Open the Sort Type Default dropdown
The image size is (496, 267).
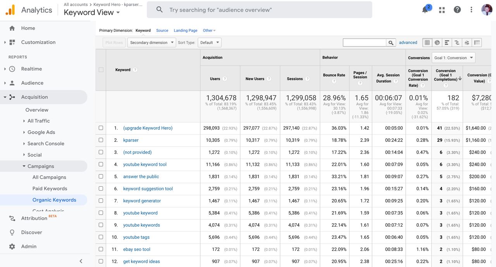tap(209, 43)
